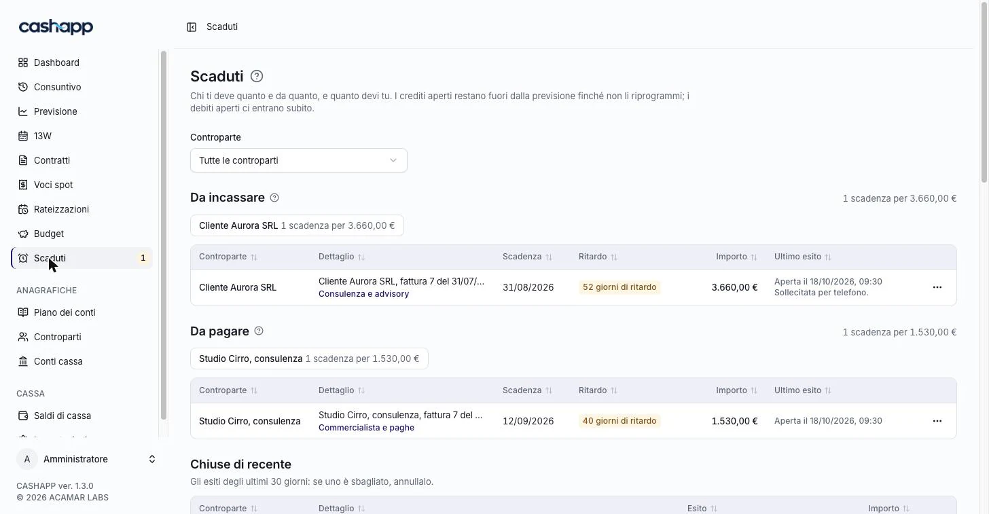Click the Piano dei conti book icon
Viewport: 989px width, 514px height.
coord(23,312)
